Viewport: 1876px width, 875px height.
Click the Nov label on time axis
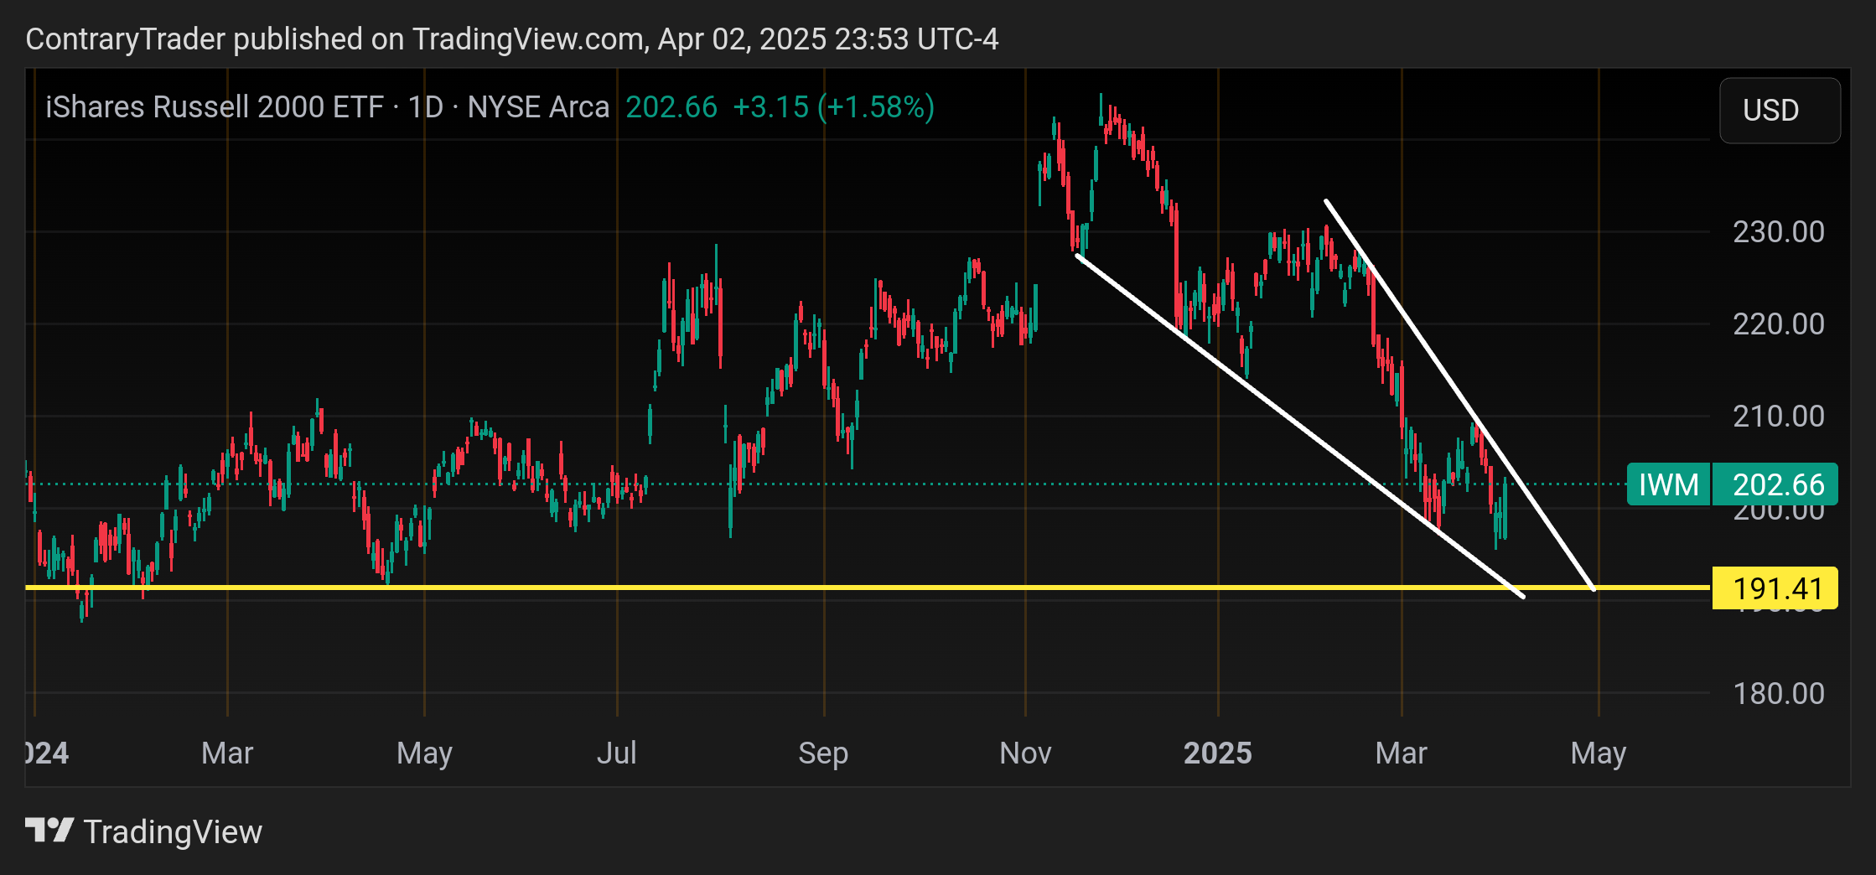(1025, 753)
